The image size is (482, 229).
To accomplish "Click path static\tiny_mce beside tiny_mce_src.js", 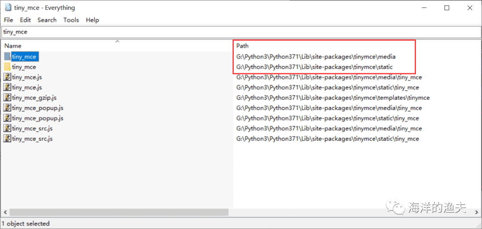I will tap(328, 139).
